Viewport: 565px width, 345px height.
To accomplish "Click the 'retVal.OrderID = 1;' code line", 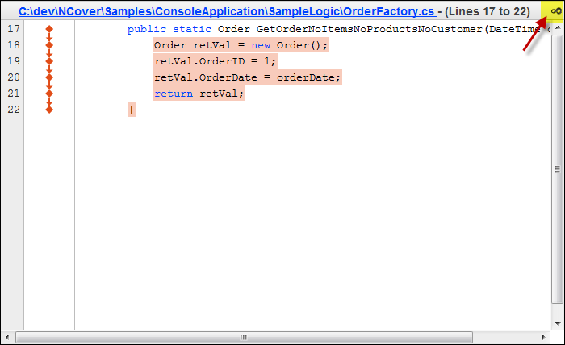I will (215, 61).
